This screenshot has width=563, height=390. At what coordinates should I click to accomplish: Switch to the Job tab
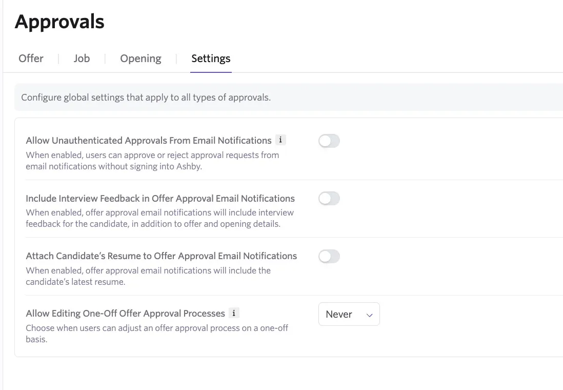[x=82, y=58]
